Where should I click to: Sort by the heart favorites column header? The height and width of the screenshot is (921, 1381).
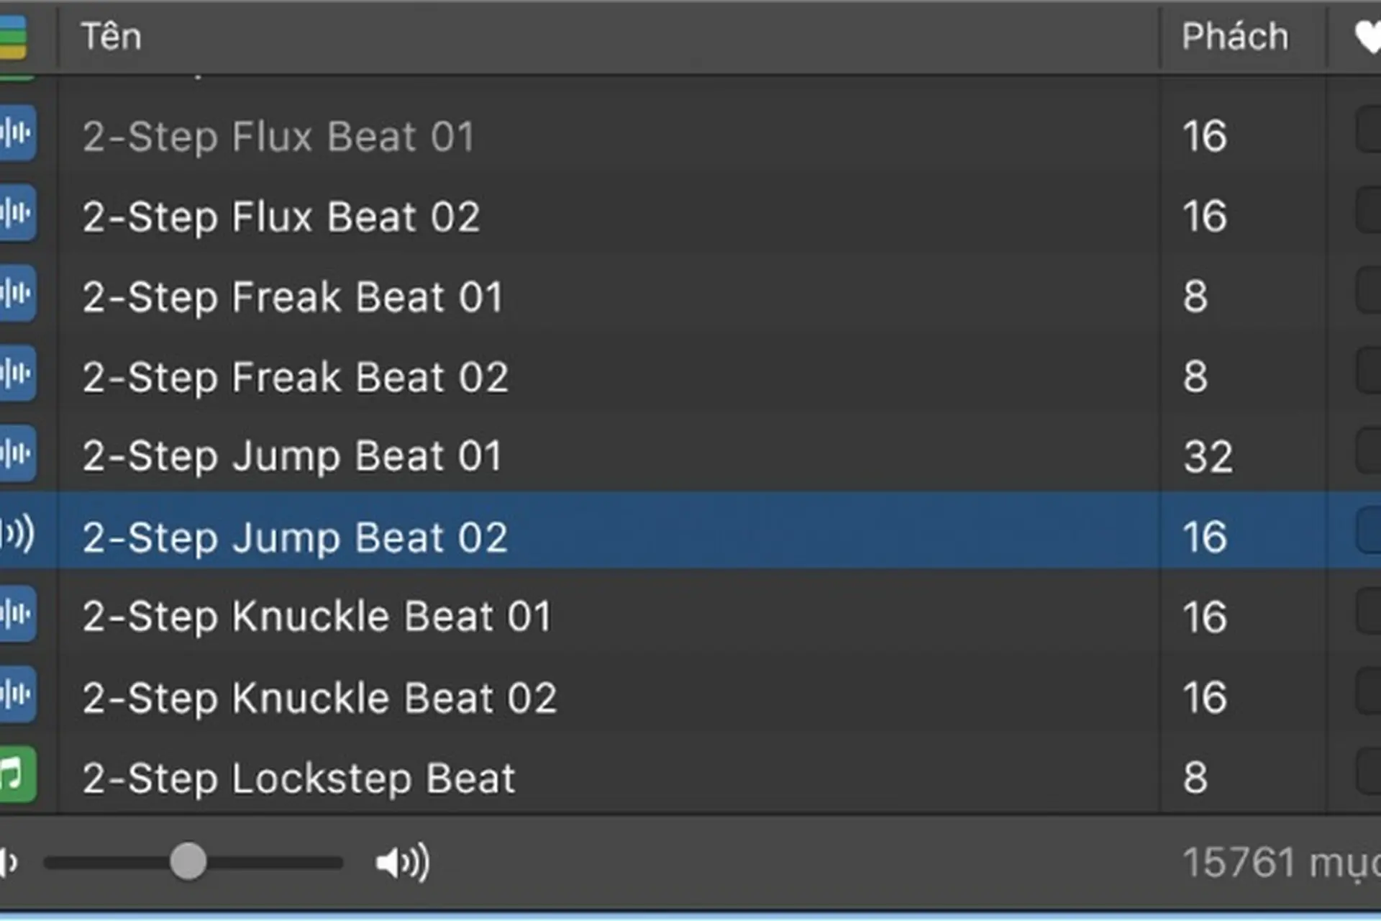[1367, 37]
